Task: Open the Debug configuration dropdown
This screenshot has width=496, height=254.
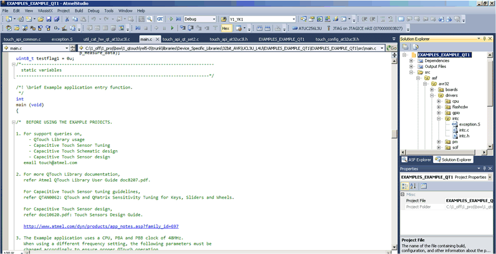Action: coord(214,19)
